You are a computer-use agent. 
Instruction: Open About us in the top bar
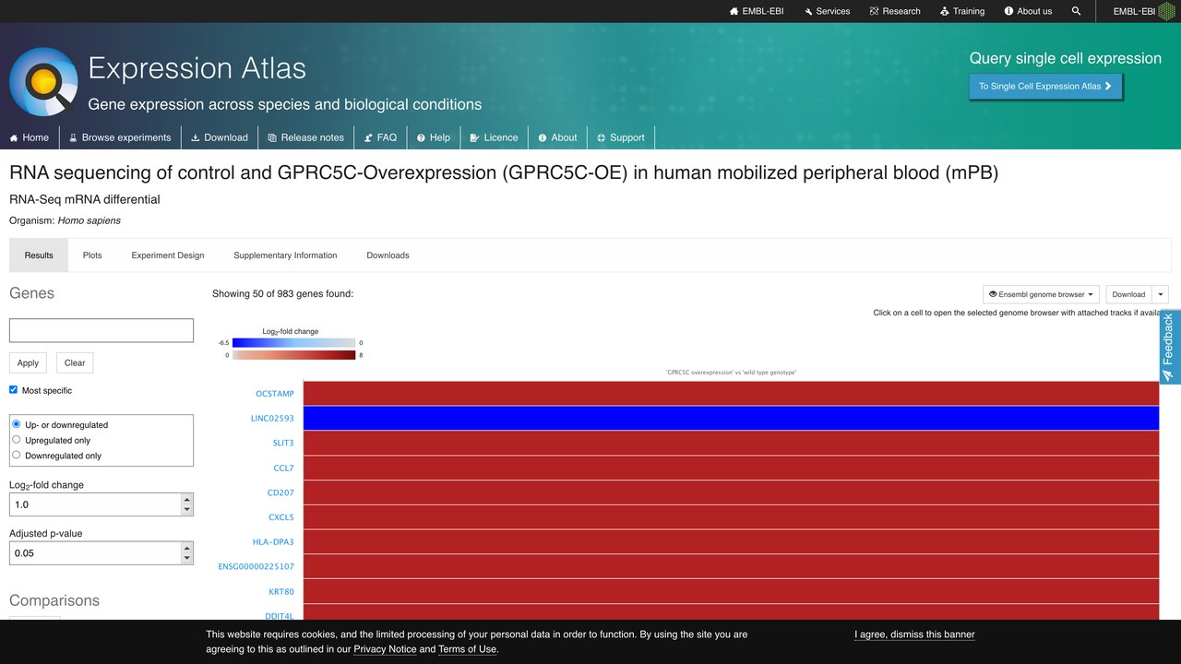[x=1027, y=11]
